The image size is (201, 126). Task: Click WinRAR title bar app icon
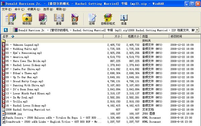tap(3, 4)
